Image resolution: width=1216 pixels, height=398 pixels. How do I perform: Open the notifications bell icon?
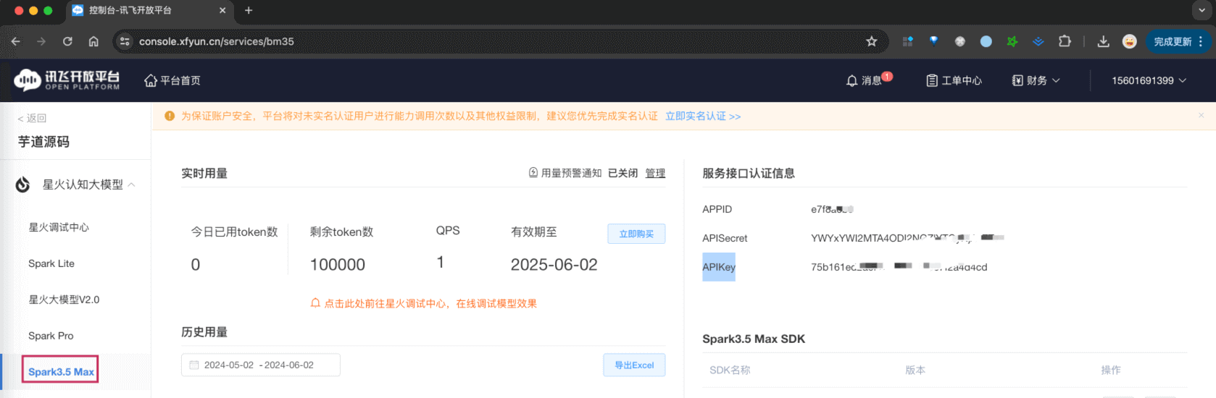(852, 80)
